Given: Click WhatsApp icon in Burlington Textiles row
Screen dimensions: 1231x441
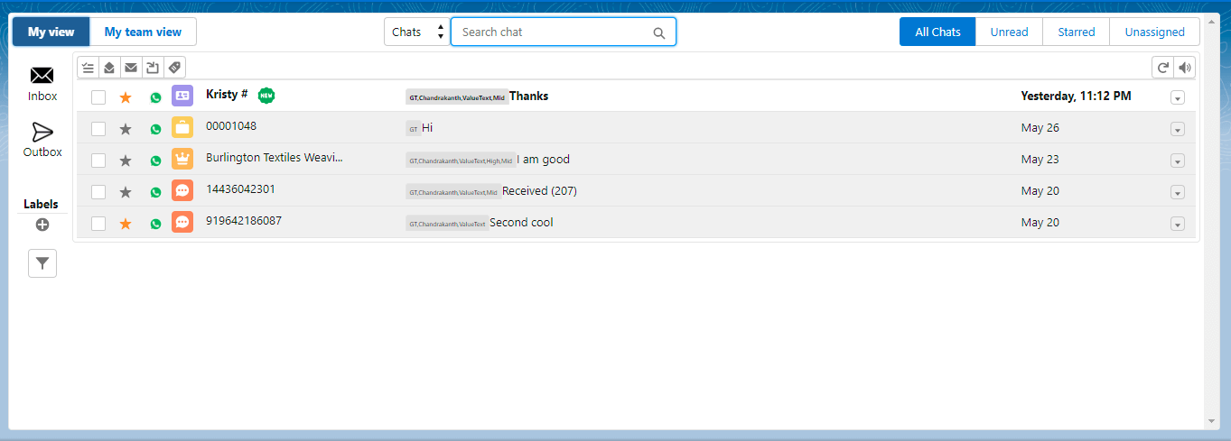Looking at the screenshot, I should click(155, 161).
